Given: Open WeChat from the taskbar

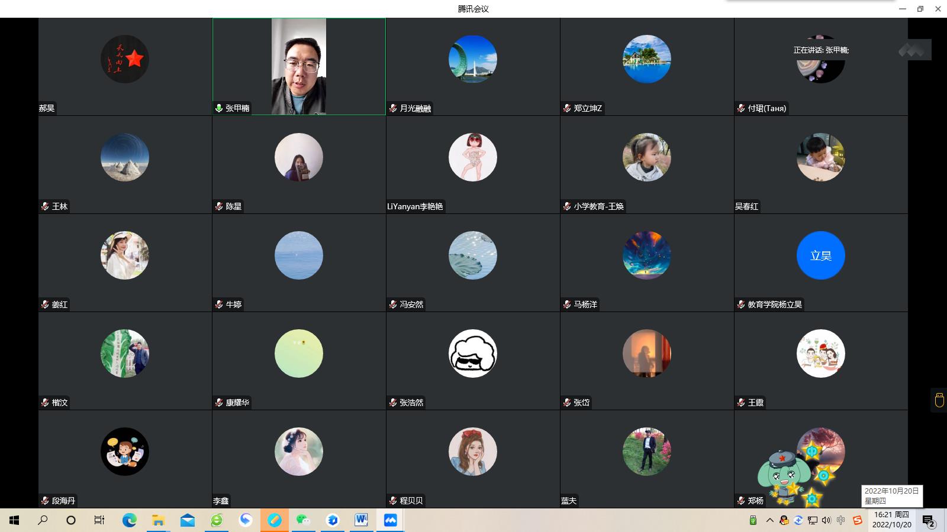Looking at the screenshot, I should coord(304,520).
